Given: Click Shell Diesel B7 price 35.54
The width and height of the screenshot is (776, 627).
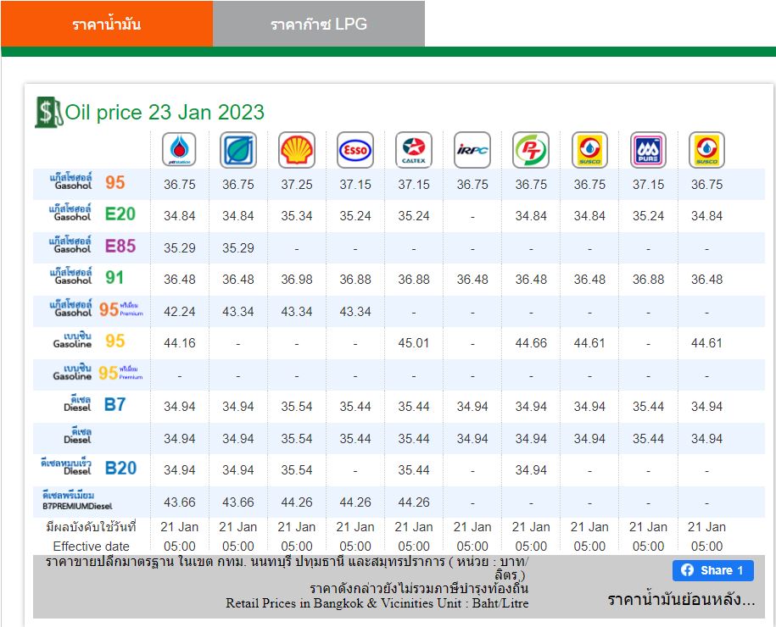Looking at the screenshot, I should pos(297,407).
